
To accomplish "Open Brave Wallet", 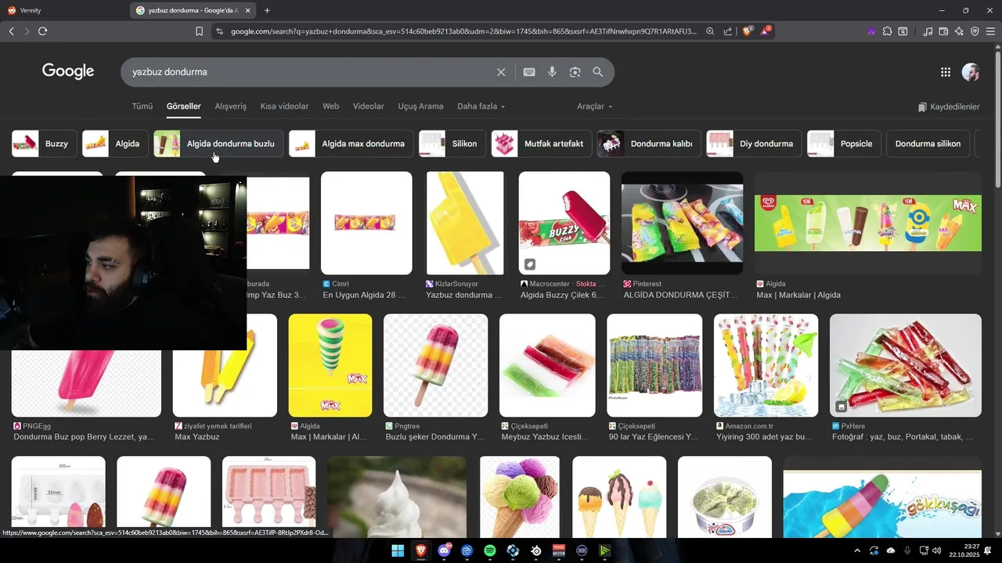I will [x=943, y=31].
